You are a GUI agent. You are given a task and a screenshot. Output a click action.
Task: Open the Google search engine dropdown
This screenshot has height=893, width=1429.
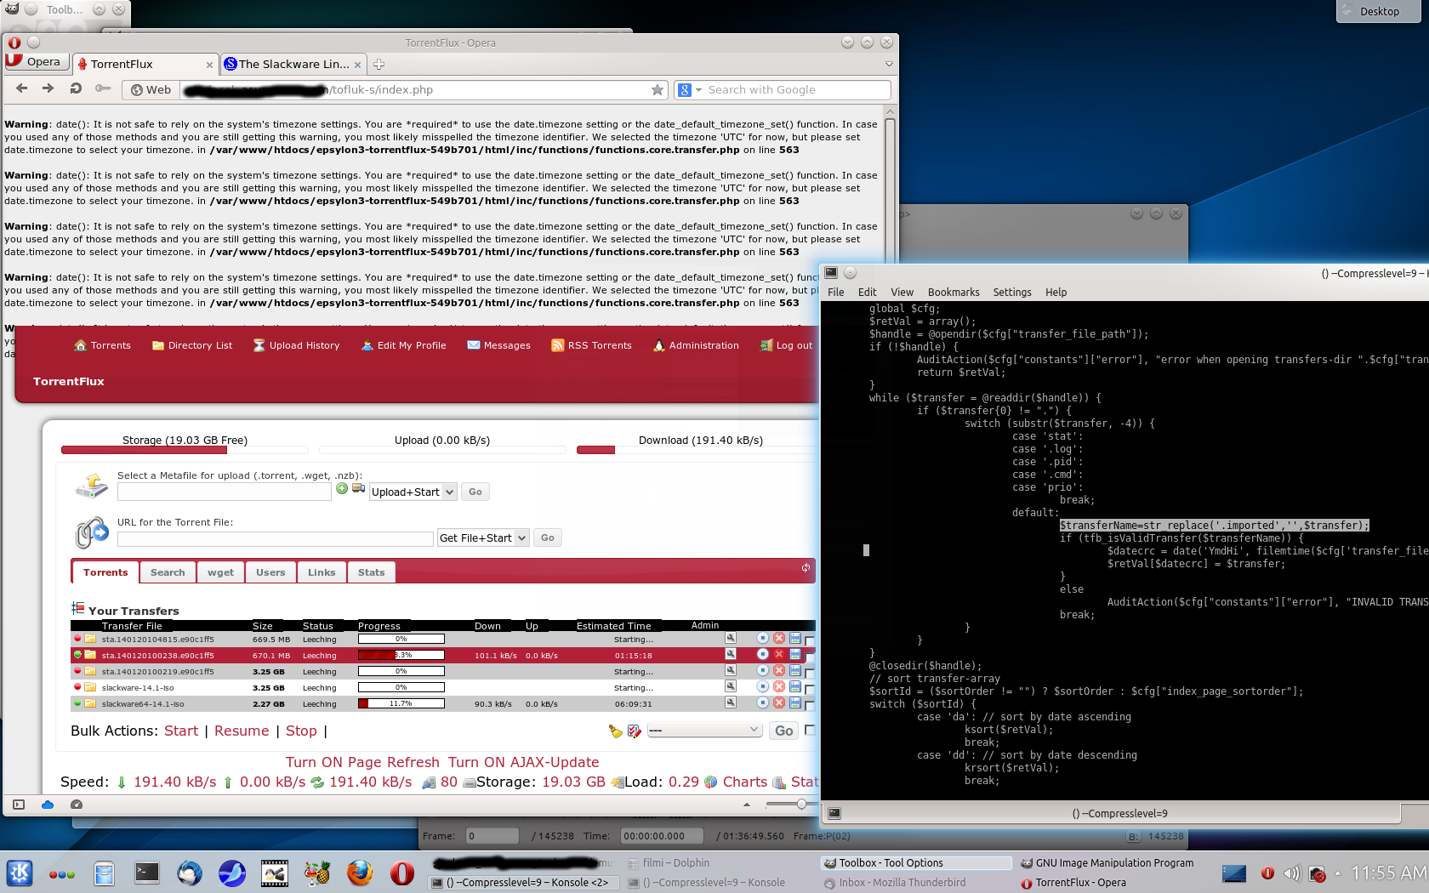[691, 89]
